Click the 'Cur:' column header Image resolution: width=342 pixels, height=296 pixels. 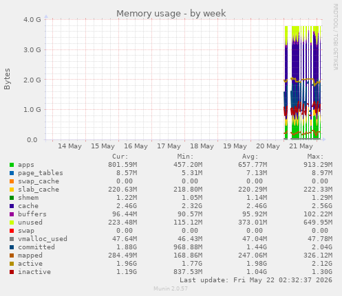120,157
